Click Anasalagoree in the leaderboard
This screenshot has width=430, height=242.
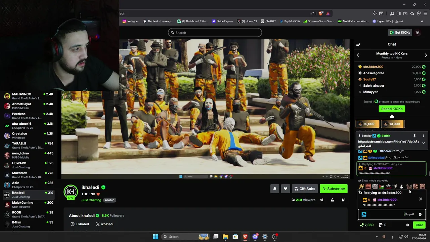[x=374, y=73]
